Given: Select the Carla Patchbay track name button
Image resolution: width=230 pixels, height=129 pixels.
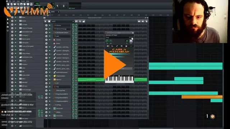Looking at the screenshot, I should (x=62, y=90).
